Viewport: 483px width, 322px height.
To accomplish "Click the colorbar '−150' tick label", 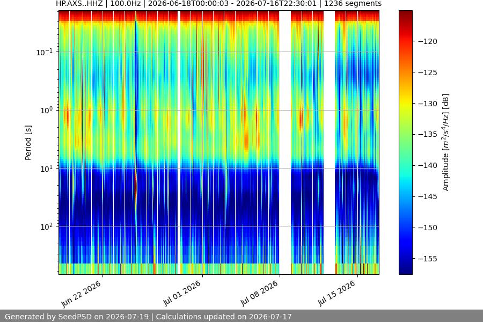I will [x=428, y=228].
